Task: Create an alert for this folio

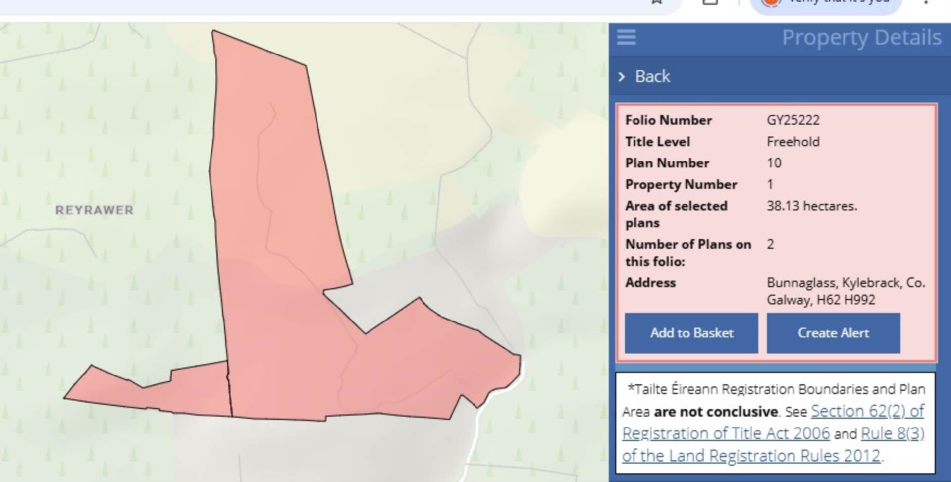Action: (x=834, y=333)
